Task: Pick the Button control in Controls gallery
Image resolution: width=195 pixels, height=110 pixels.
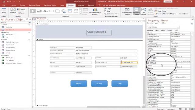Action: pos(51,11)
